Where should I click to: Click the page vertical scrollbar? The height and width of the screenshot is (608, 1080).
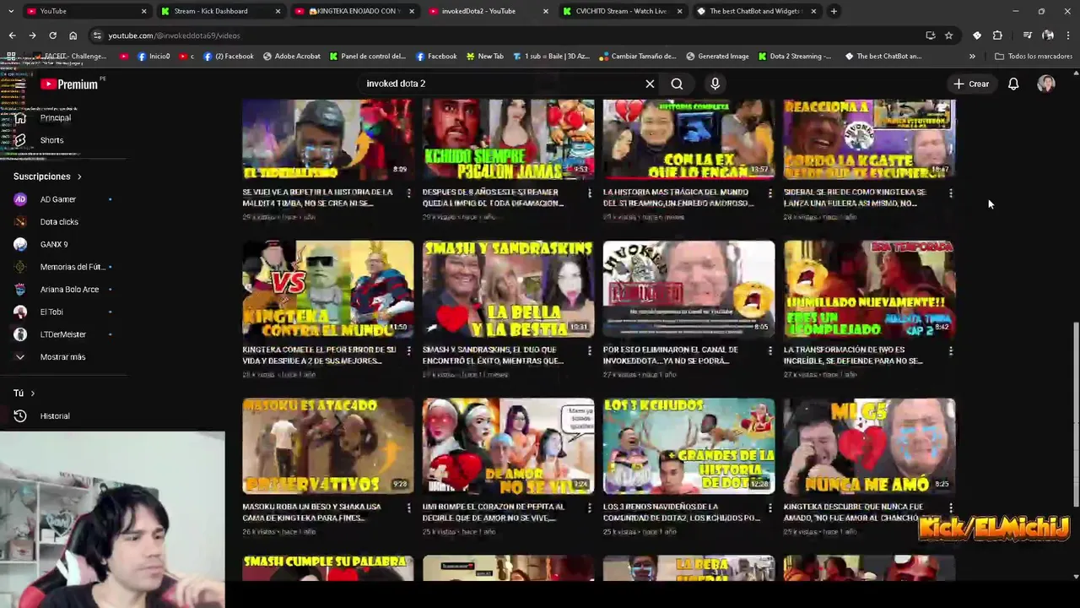pyautogui.click(x=1075, y=414)
